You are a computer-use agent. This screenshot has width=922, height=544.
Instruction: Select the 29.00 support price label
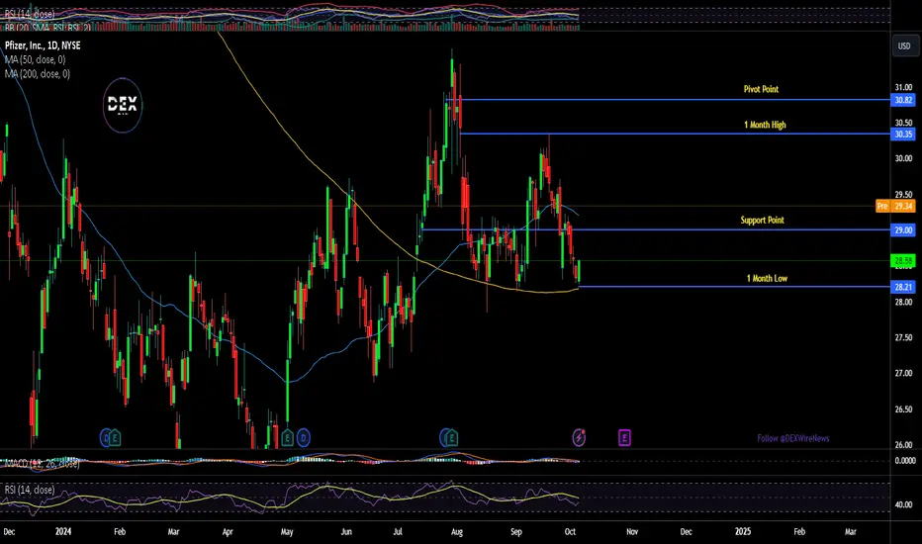903,229
